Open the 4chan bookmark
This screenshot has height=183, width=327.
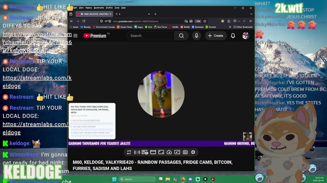[x=74, y=27]
